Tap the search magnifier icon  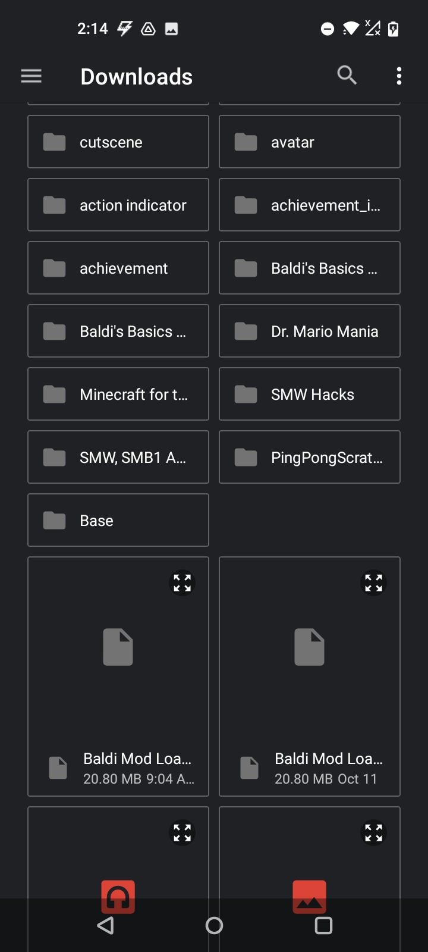coord(347,76)
